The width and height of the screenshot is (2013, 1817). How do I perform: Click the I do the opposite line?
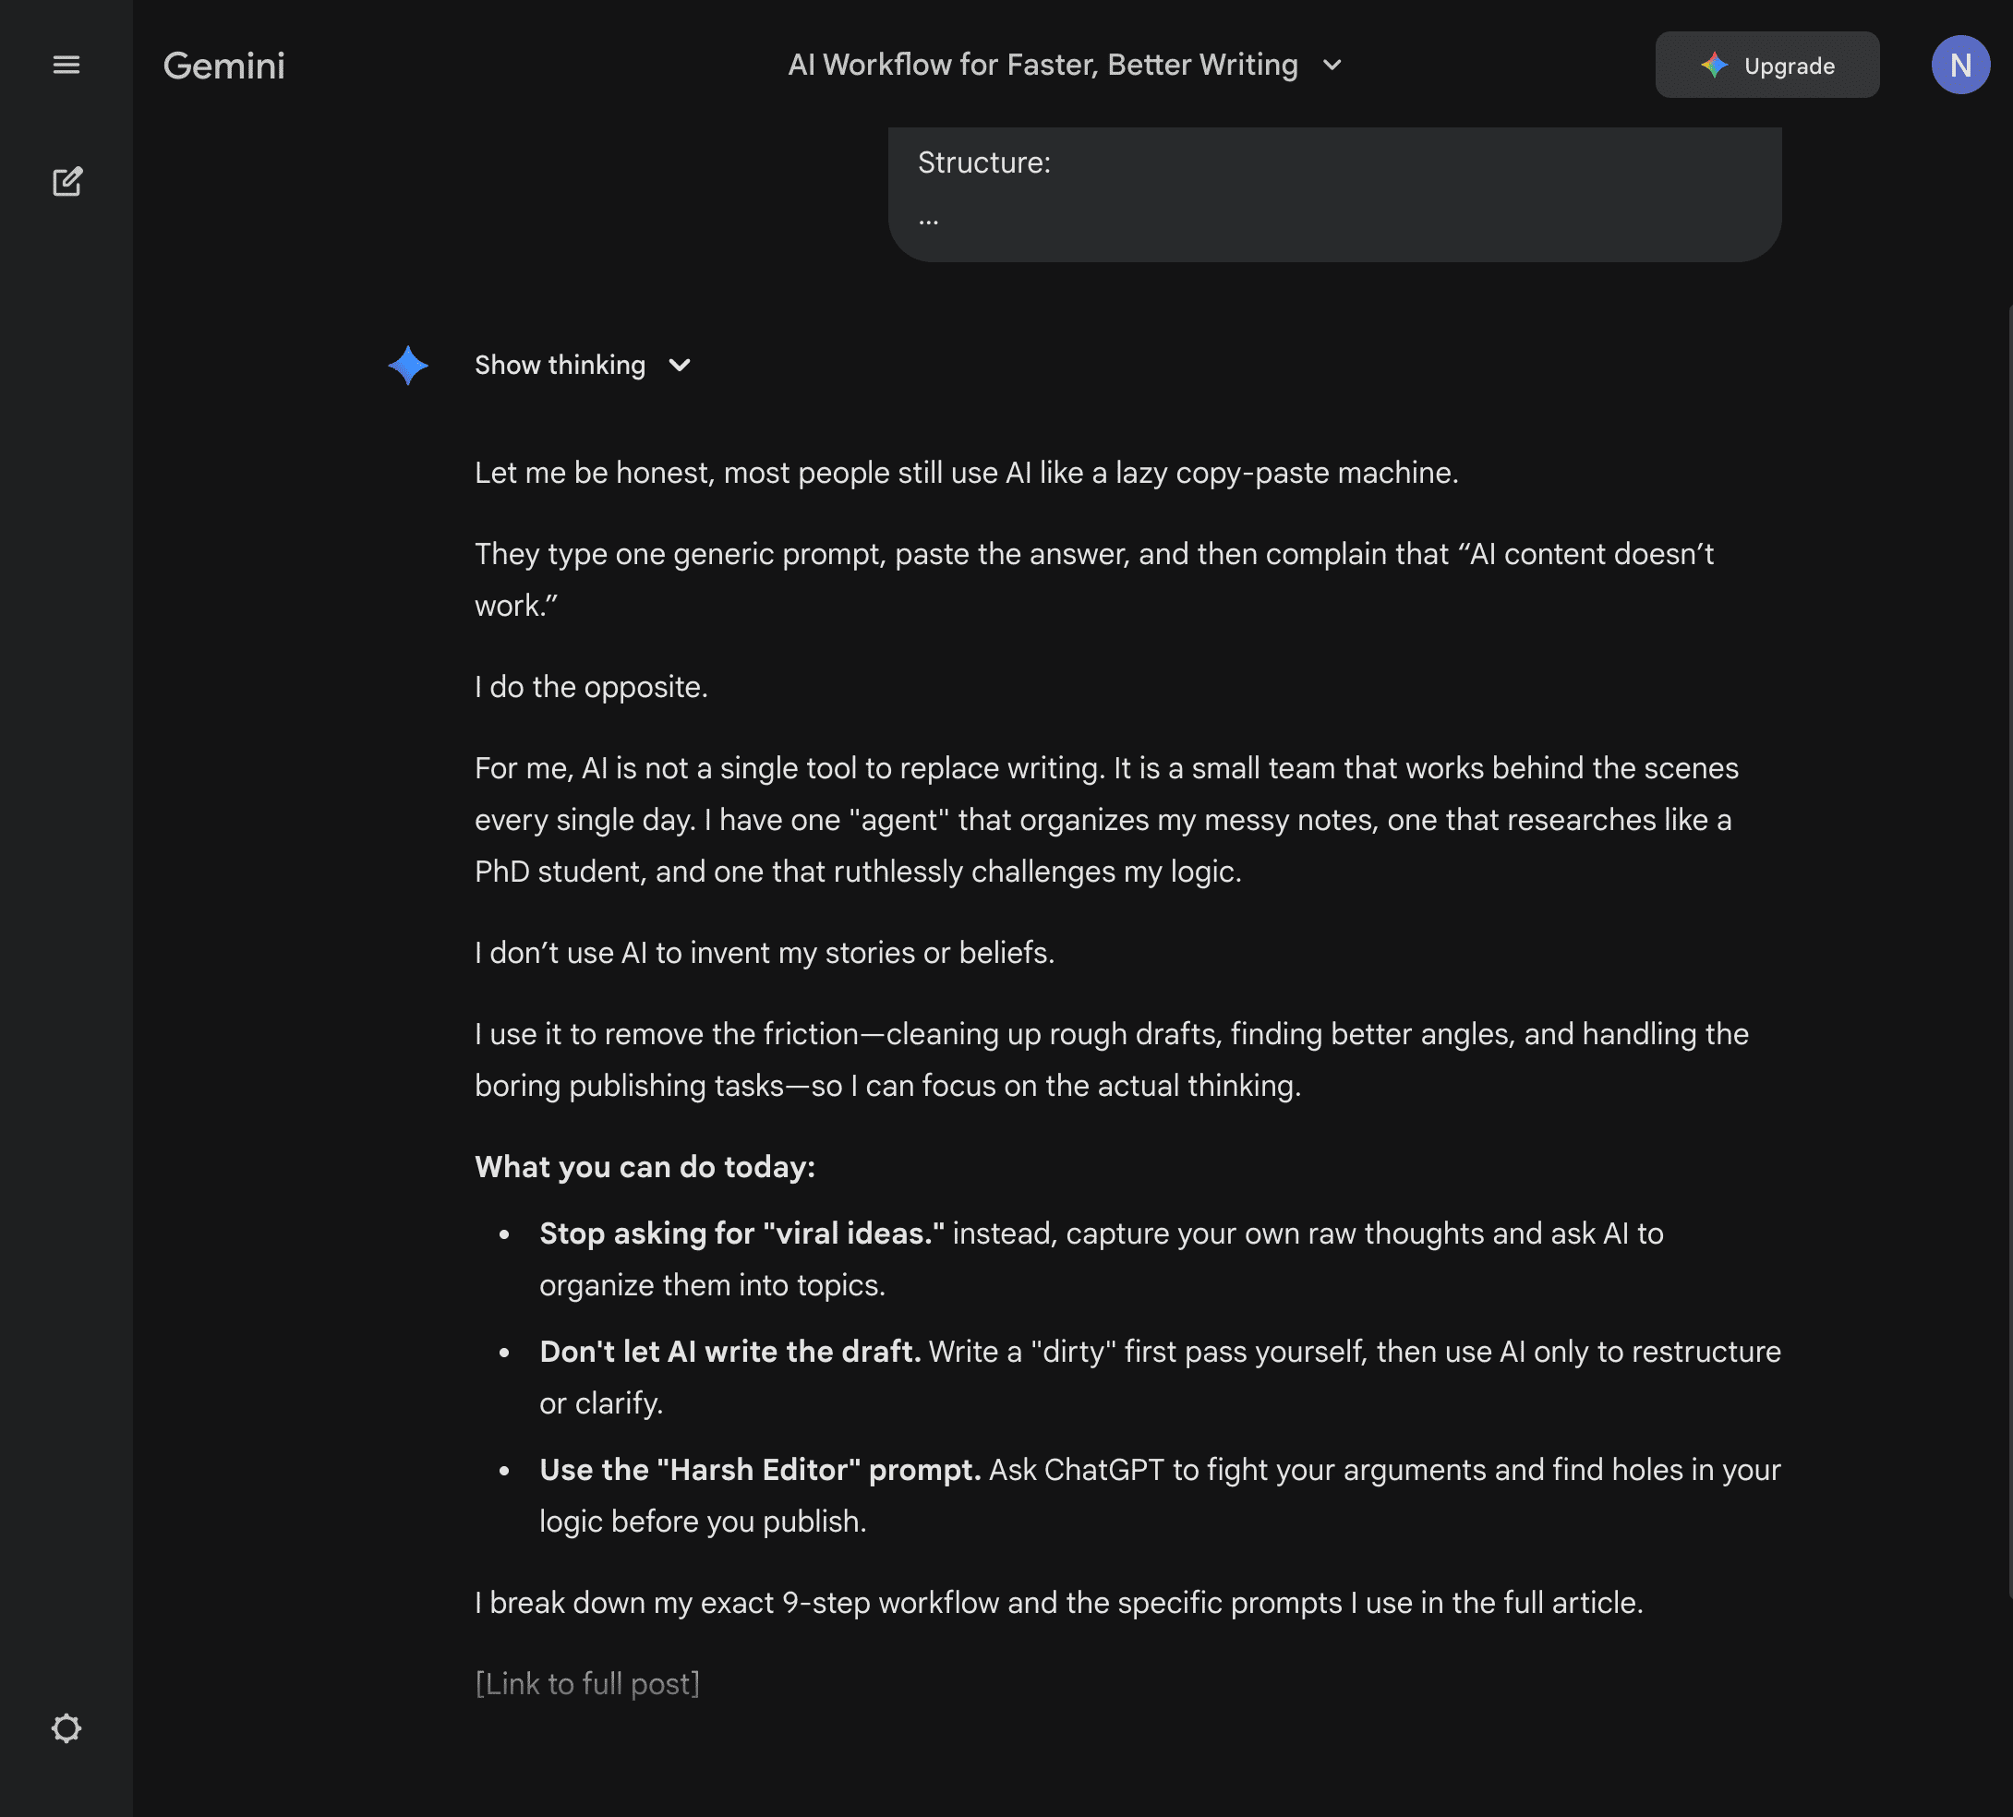click(591, 687)
